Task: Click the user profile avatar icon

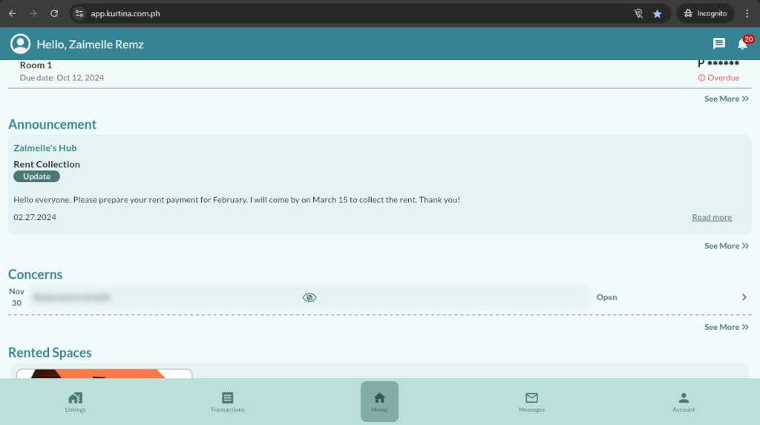Action: (20, 45)
